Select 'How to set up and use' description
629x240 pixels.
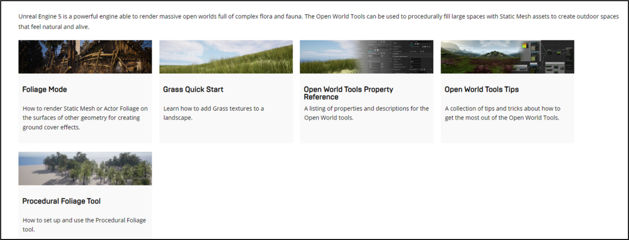coord(84,225)
